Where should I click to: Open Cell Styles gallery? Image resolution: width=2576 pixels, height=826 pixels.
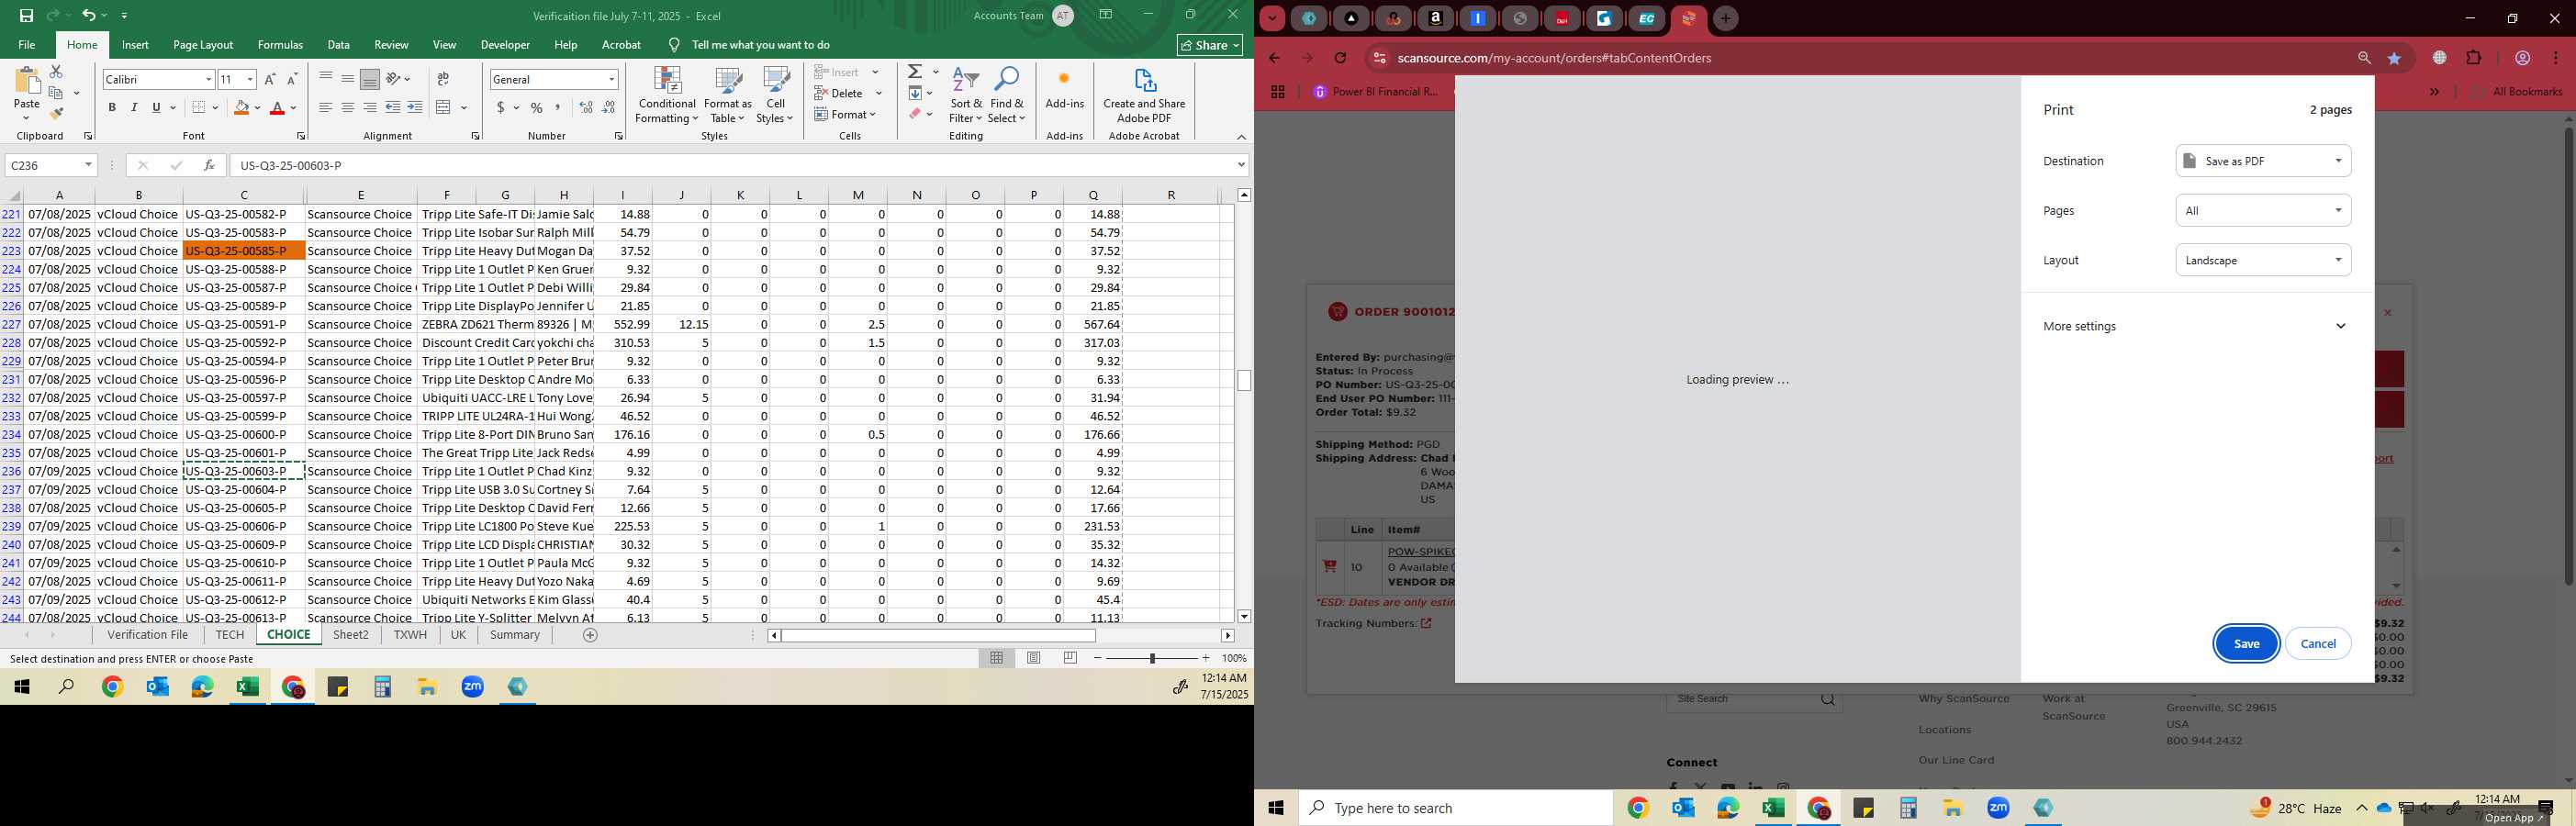point(775,96)
